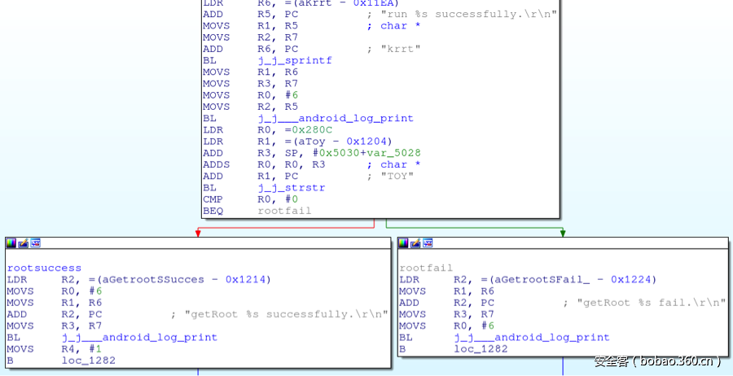
Task: Click the "krrt" string comment
Action: (x=400, y=49)
